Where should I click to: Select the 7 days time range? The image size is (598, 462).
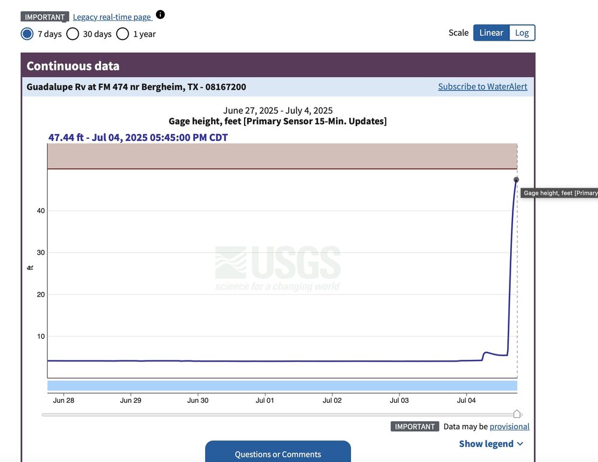point(27,33)
